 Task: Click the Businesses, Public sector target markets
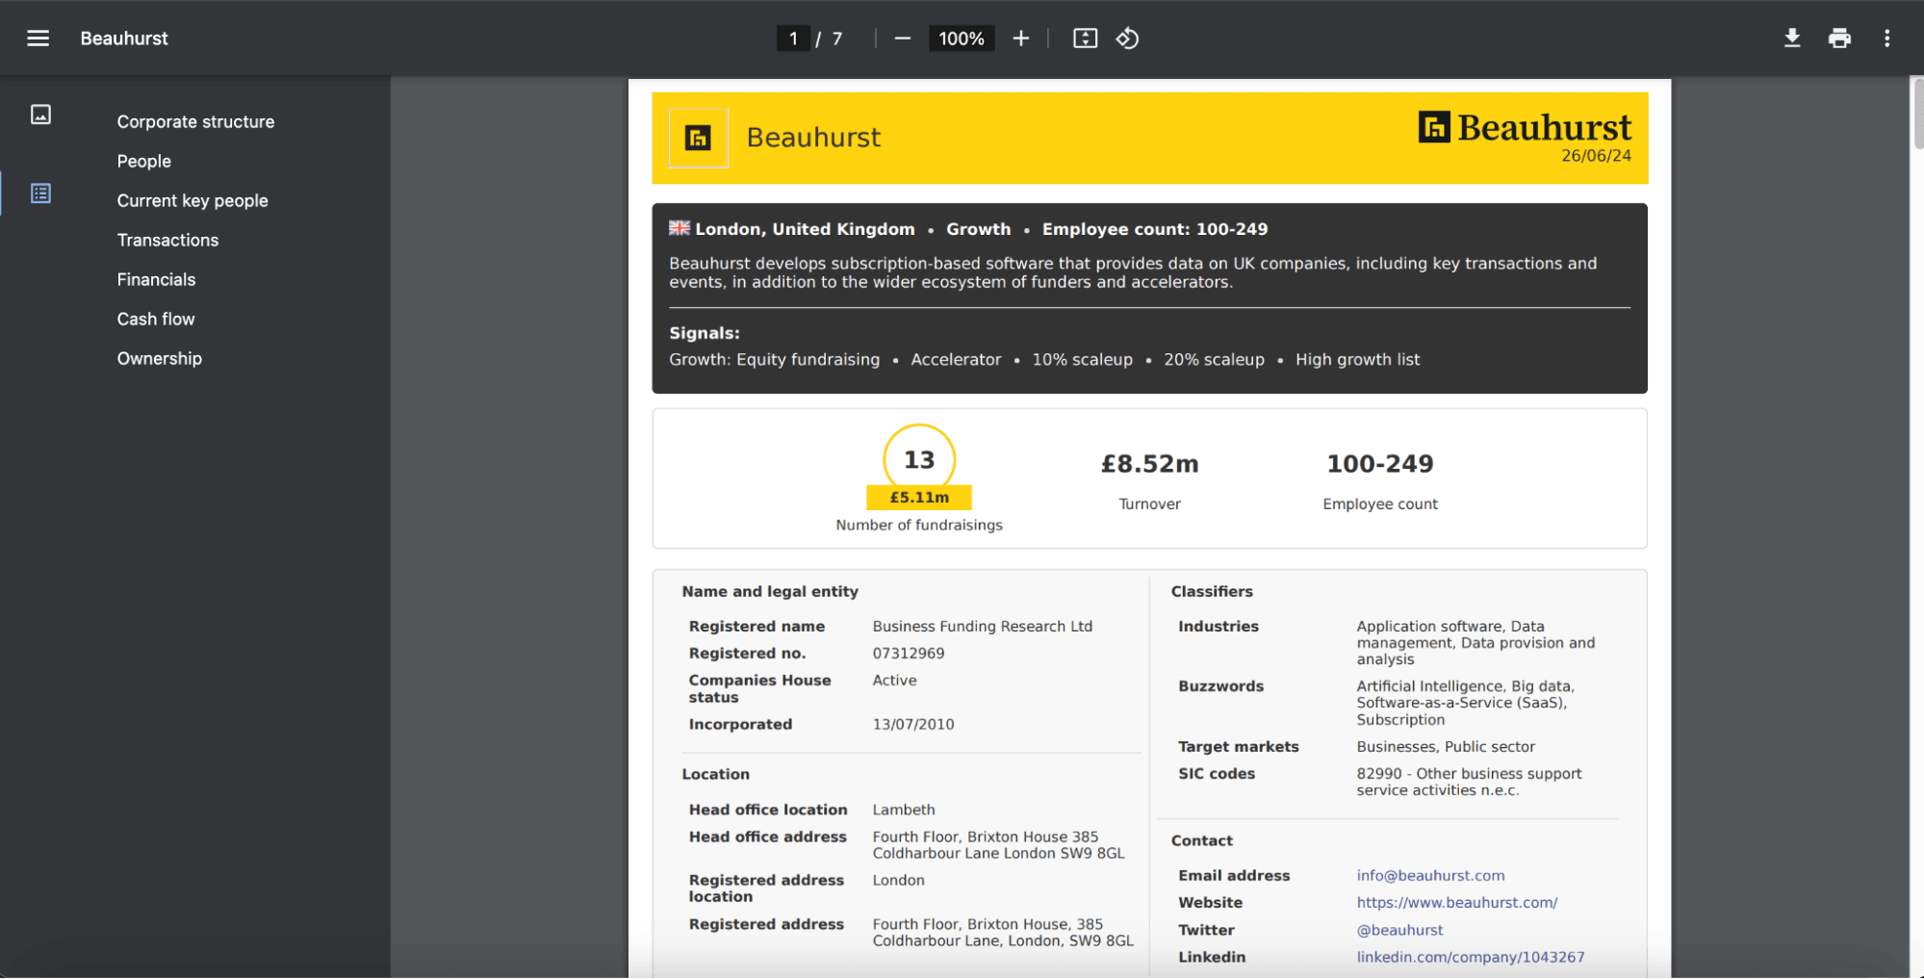click(1446, 746)
